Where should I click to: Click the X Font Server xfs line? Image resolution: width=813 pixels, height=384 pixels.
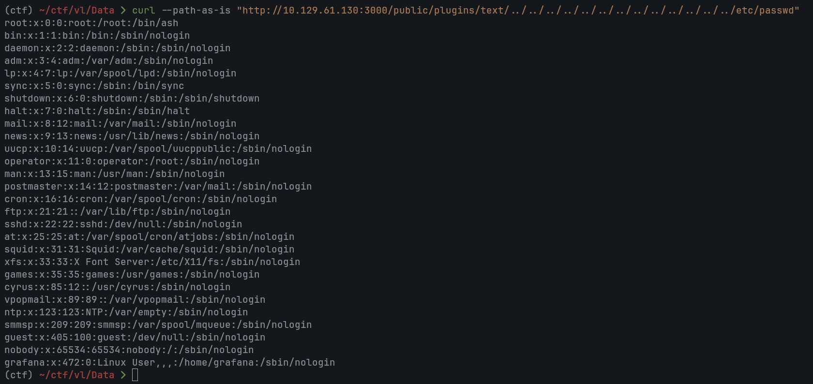pos(152,262)
